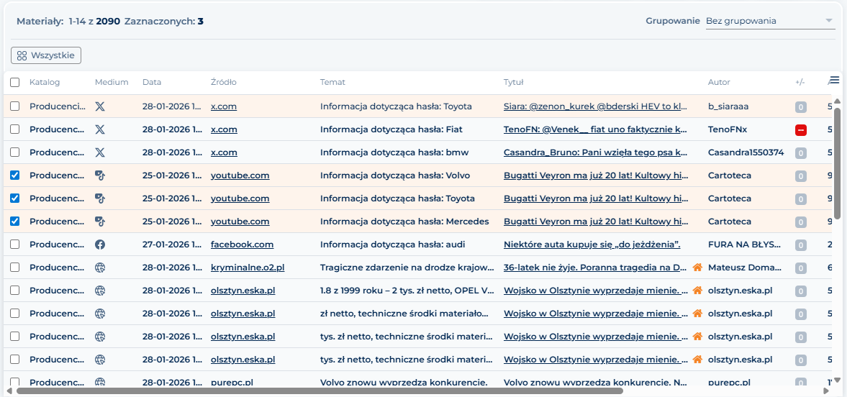Click the globe icon in the kryminalne.o2.pl row

(x=100, y=268)
